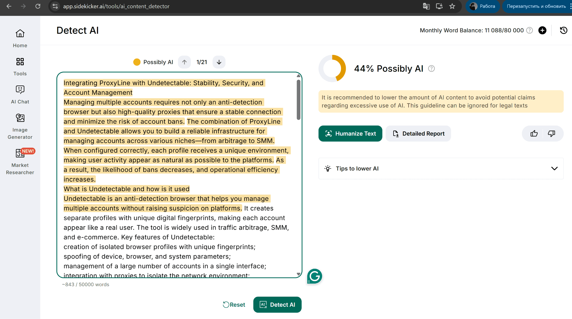Click the text area scrollbar down arrow

(x=298, y=274)
